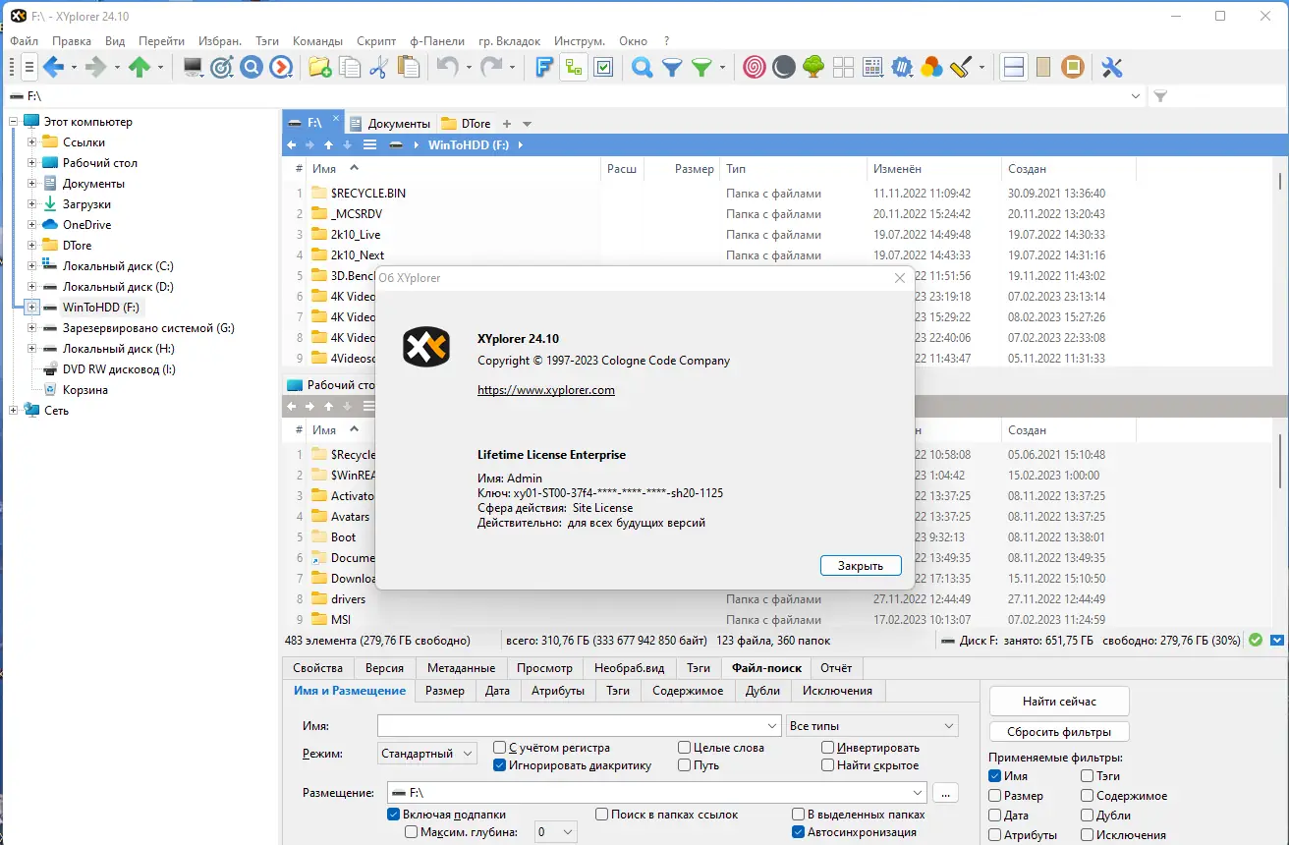This screenshot has height=845, width=1289.
Task: Click the Undo toolbar icon
Action: (450, 67)
